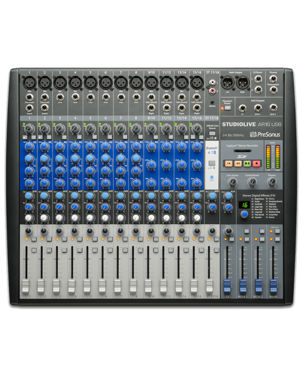
Task: Click the blue MAIN fader cap
Action: pos(273,286)
